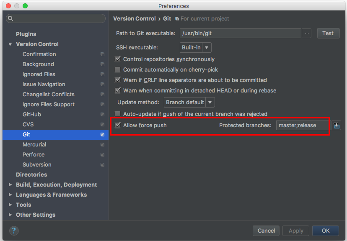Screen dimensions: 347x241
Task: Click the Apply button
Action: 295,231
